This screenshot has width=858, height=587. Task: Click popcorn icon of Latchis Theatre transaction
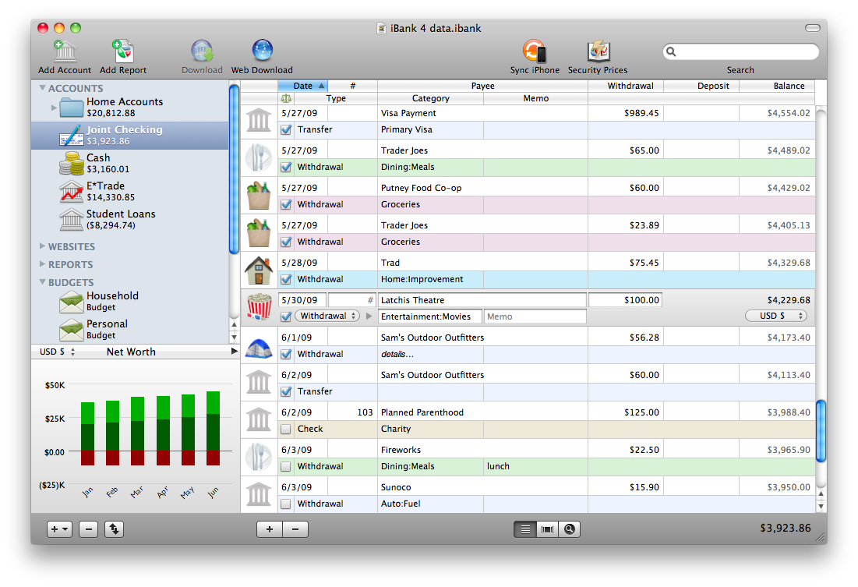point(259,306)
